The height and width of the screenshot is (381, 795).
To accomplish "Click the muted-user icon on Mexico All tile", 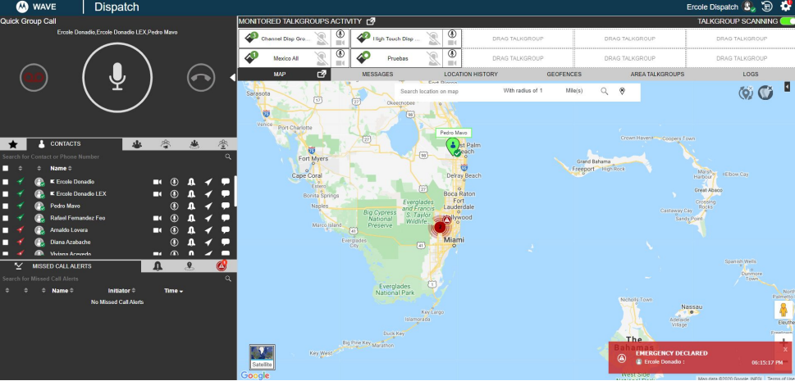I will pyautogui.click(x=320, y=58).
